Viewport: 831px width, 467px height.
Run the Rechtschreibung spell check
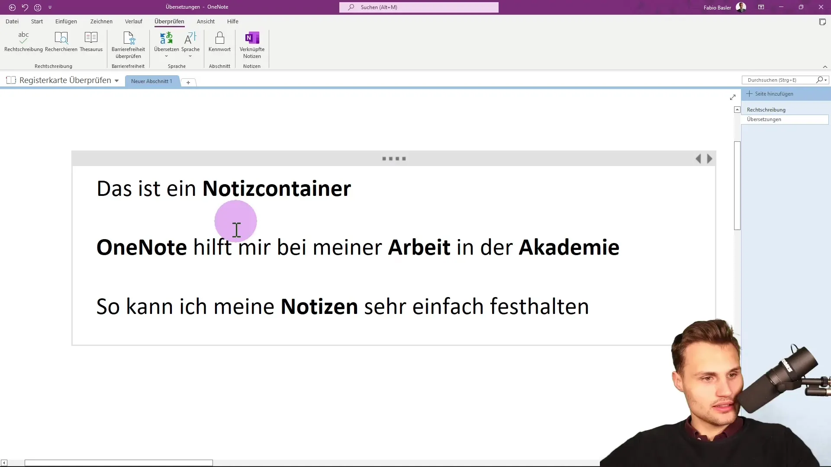pos(23,42)
